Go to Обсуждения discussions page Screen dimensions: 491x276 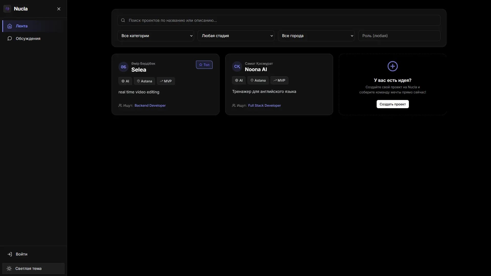33,39
